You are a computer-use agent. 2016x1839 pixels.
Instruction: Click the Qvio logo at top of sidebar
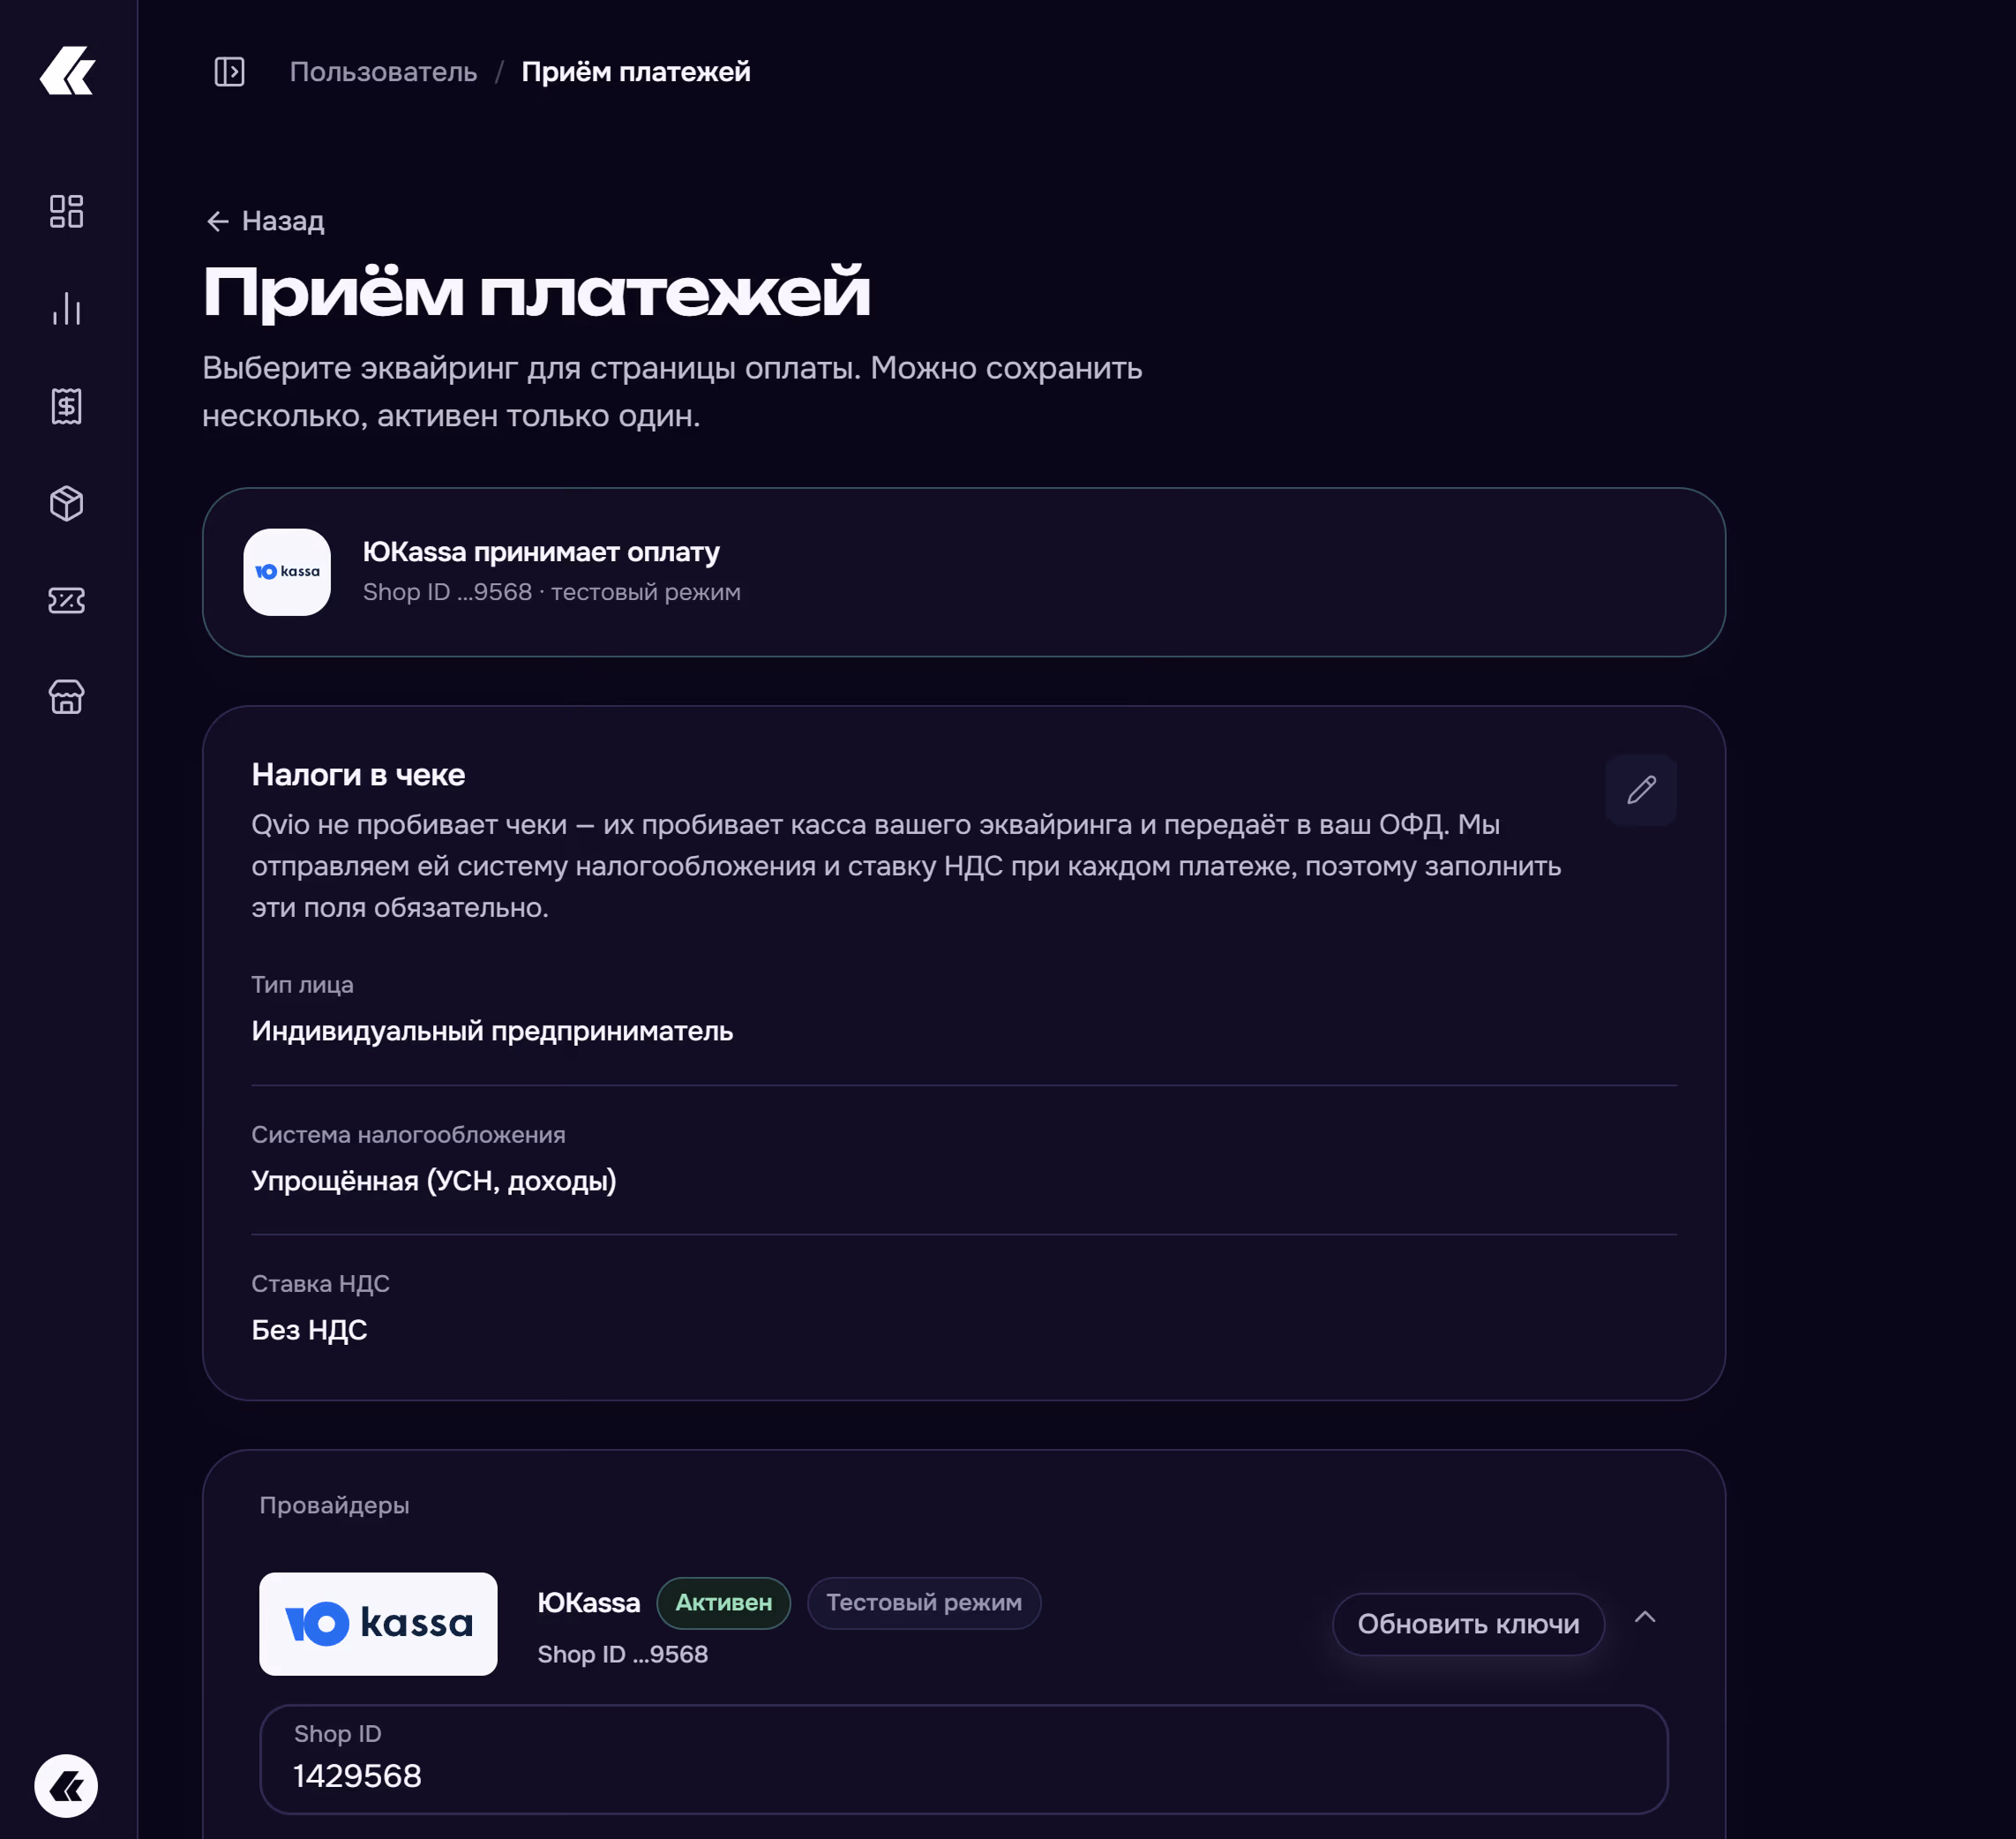(67, 71)
